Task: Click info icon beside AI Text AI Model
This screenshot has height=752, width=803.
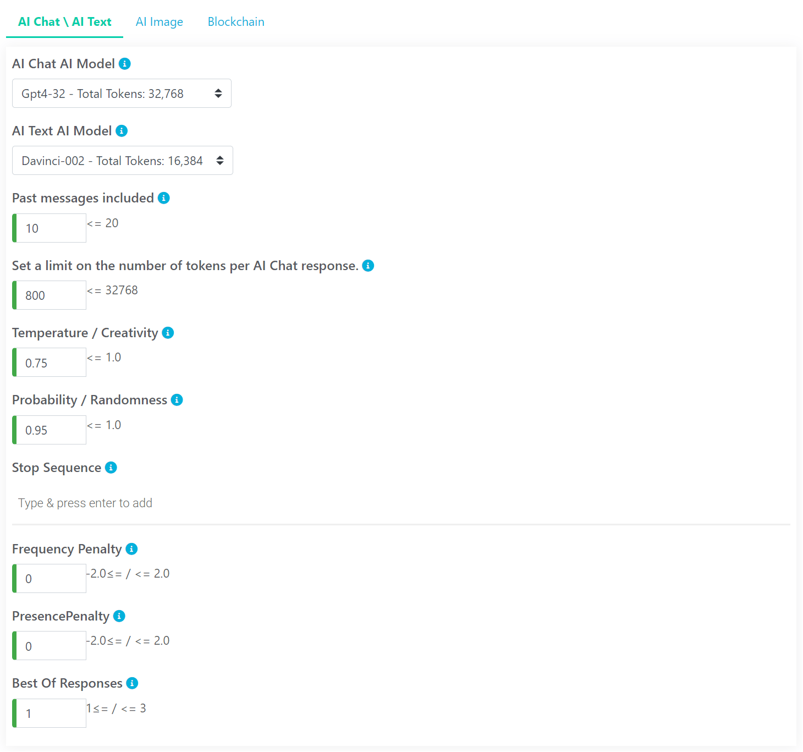Action: pyautogui.click(x=122, y=131)
